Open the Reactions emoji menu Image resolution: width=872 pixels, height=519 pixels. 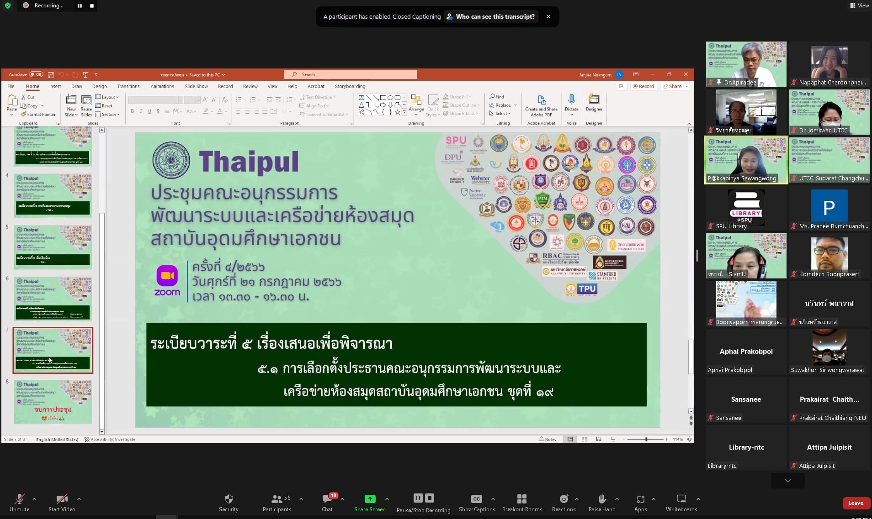[x=564, y=499]
